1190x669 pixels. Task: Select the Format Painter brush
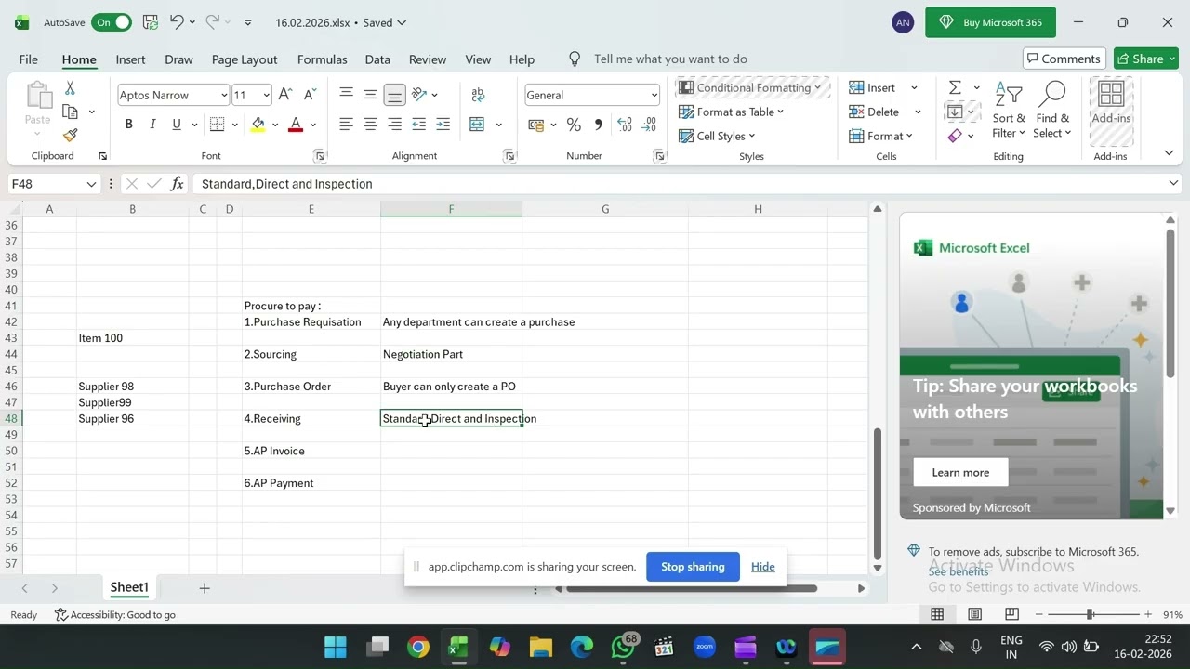point(70,135)
